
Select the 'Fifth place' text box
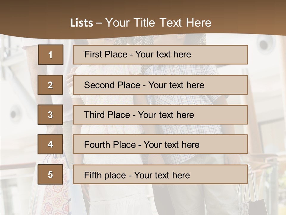160,175
